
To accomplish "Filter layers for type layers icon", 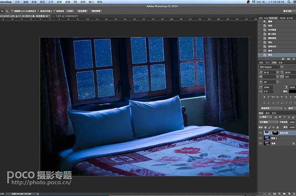I will 285,117.
